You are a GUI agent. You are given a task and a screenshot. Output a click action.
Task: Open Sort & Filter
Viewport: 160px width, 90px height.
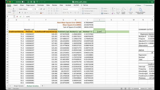point(118,11)
